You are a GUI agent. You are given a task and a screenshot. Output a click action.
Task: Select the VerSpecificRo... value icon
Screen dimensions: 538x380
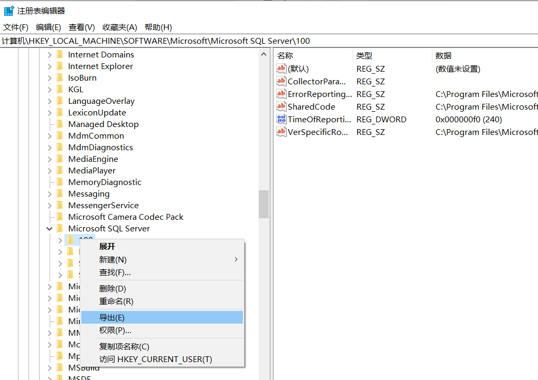pos(281,132)
